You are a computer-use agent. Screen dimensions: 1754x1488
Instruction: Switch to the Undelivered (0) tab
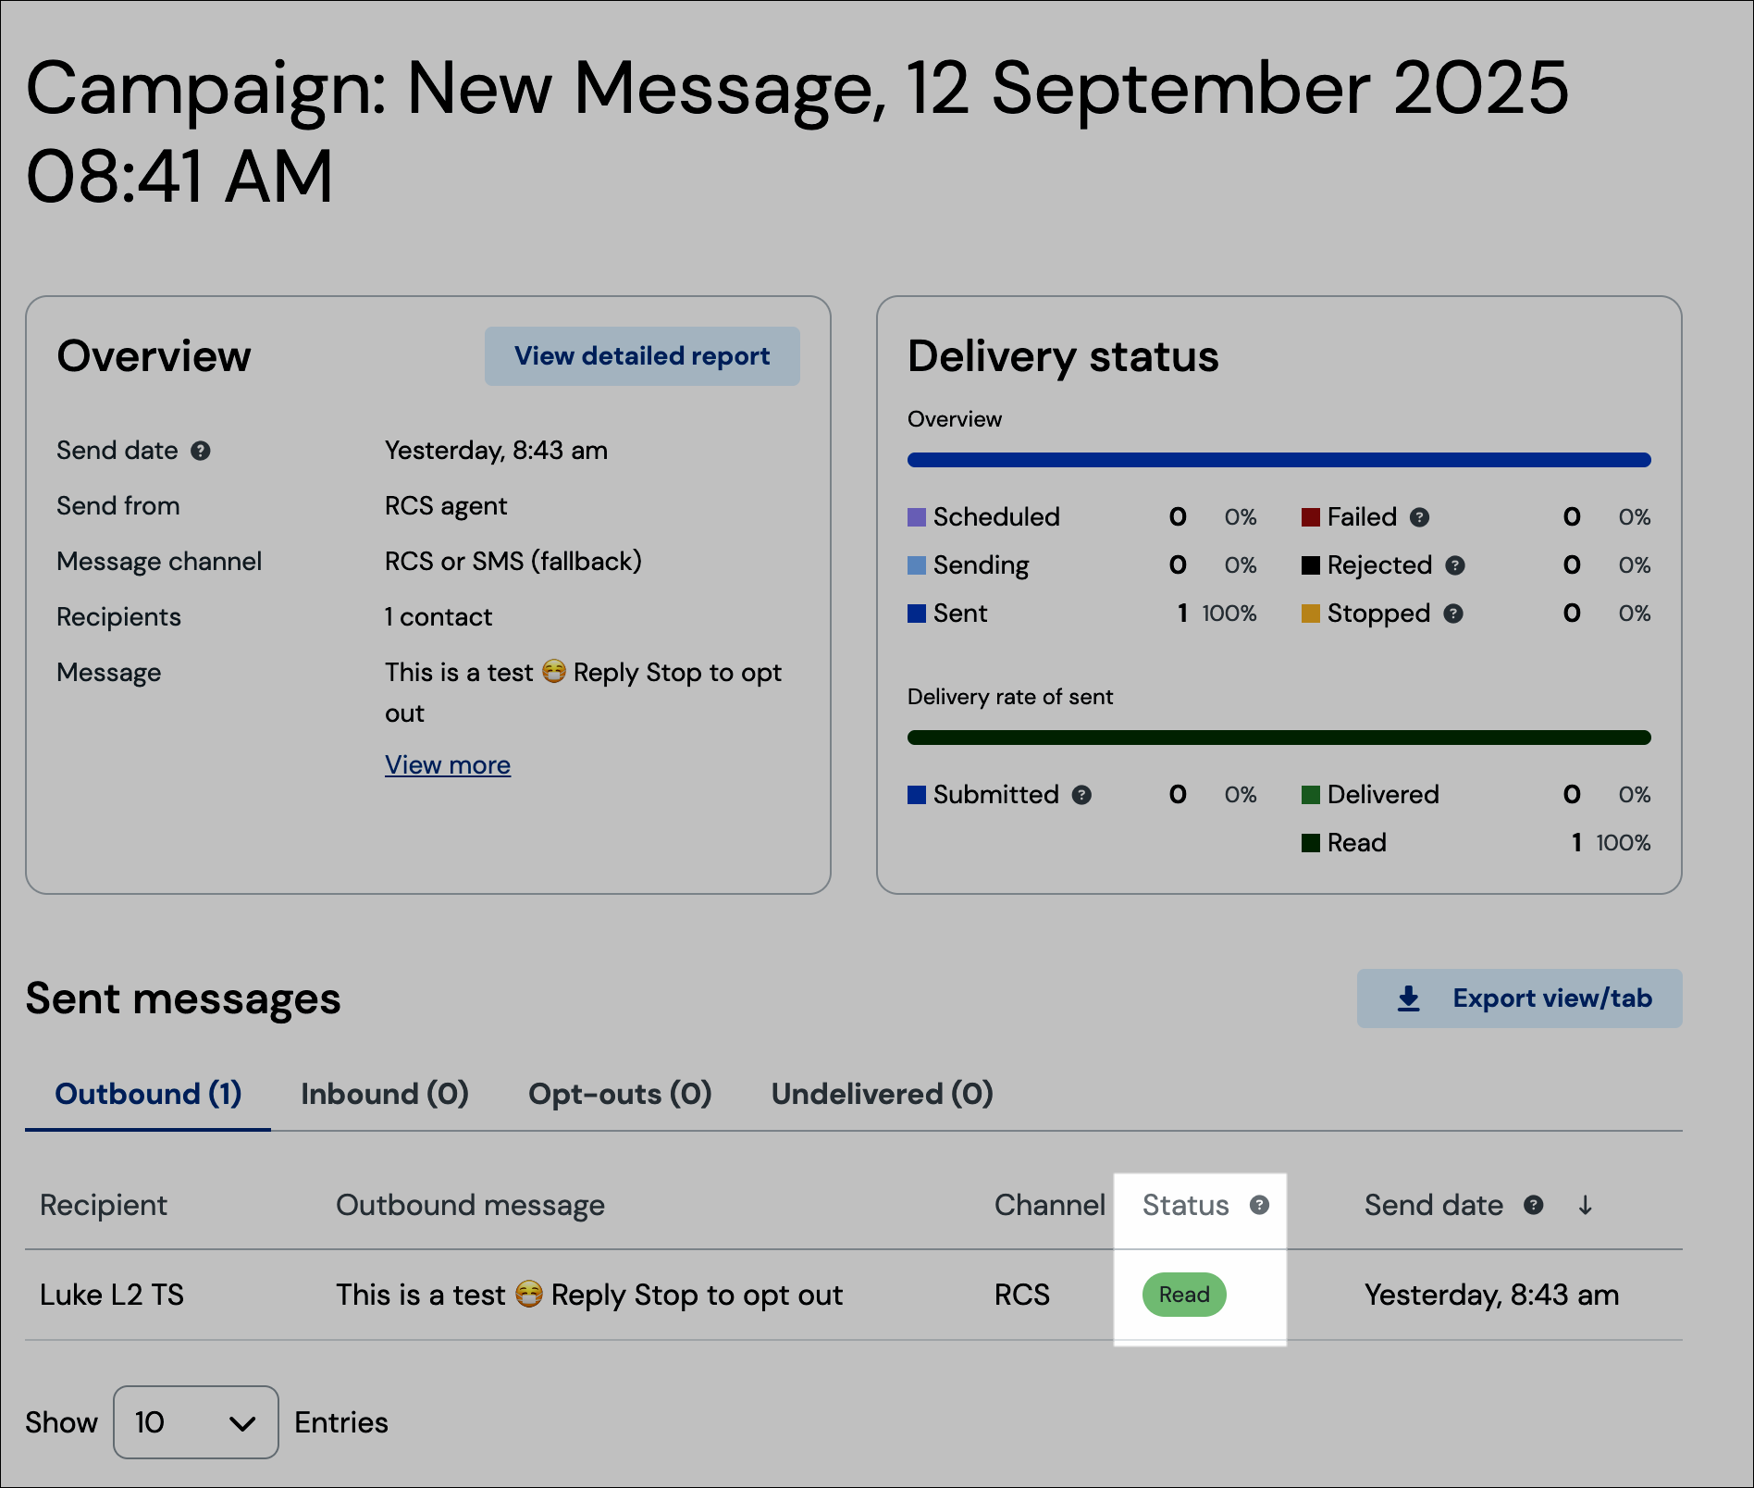883,1094
